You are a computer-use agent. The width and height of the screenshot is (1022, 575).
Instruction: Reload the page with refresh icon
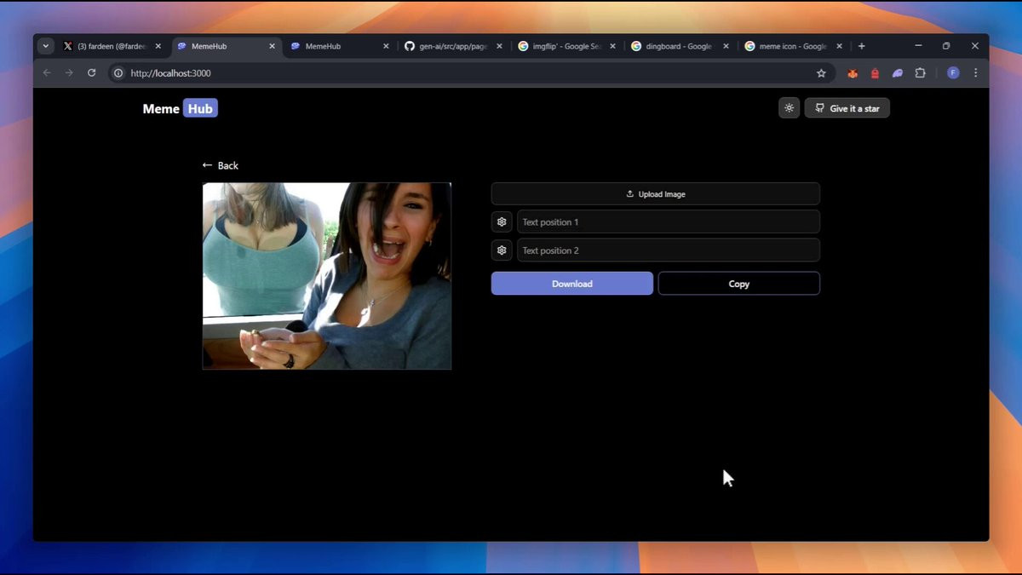point(91,73)
